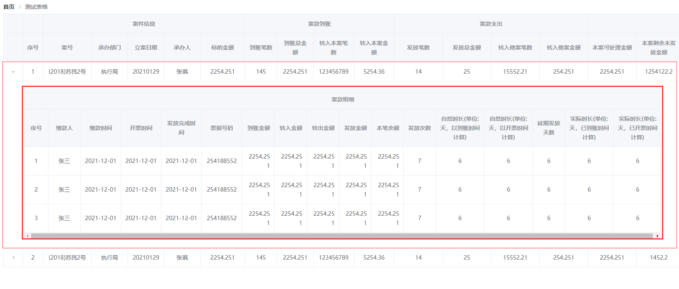Click the right scroll arrow of the horizontal scrollbar

(658, 236)
